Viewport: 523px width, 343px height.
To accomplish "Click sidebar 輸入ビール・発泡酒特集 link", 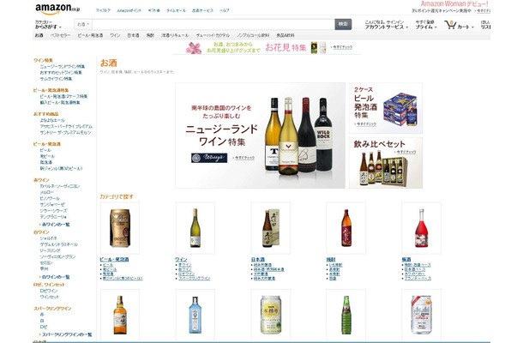I will coord(60,102).
